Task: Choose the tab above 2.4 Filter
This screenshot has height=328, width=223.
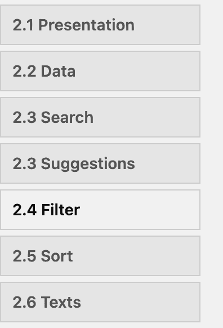Action: (x=100, y=163)
